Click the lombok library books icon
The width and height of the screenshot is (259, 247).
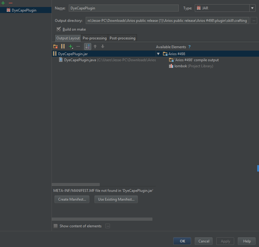pyautogui.click(x=171, y=66)
